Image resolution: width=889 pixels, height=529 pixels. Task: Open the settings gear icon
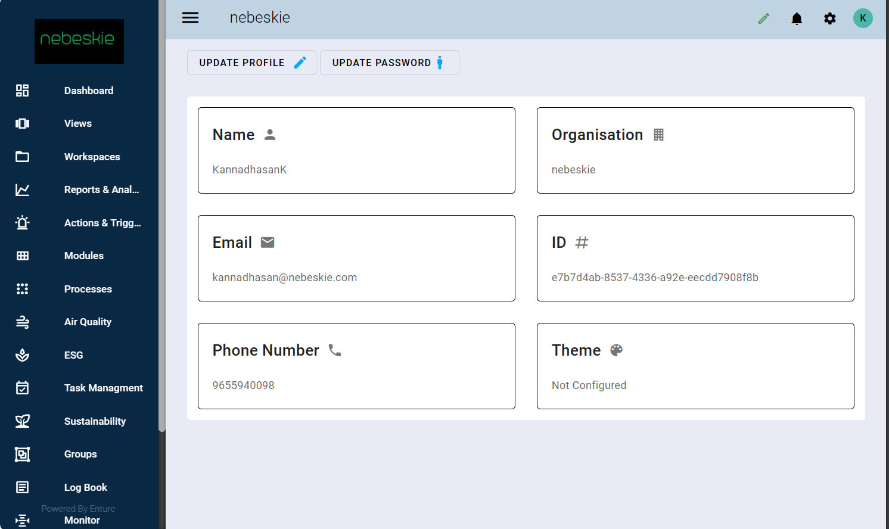pyautogui.click(x=829, y=18)
